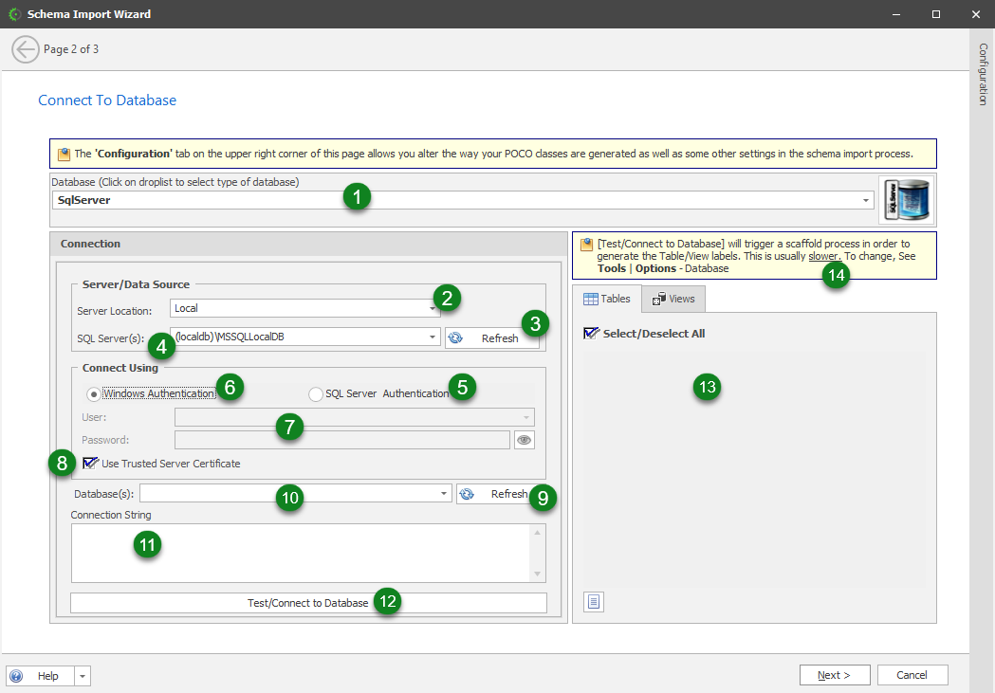Viewport: 995px width, 693px height.
Task: Enable Use Trusted Server Certificate
Action: point(90,463)
